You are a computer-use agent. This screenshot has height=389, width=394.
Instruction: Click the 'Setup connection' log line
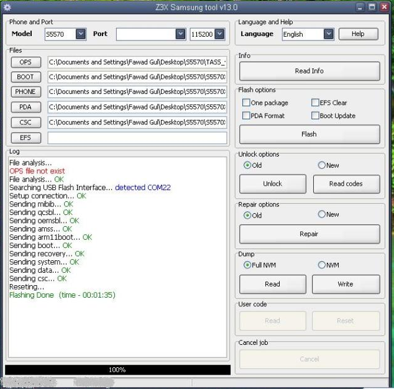tap(48, 196)
